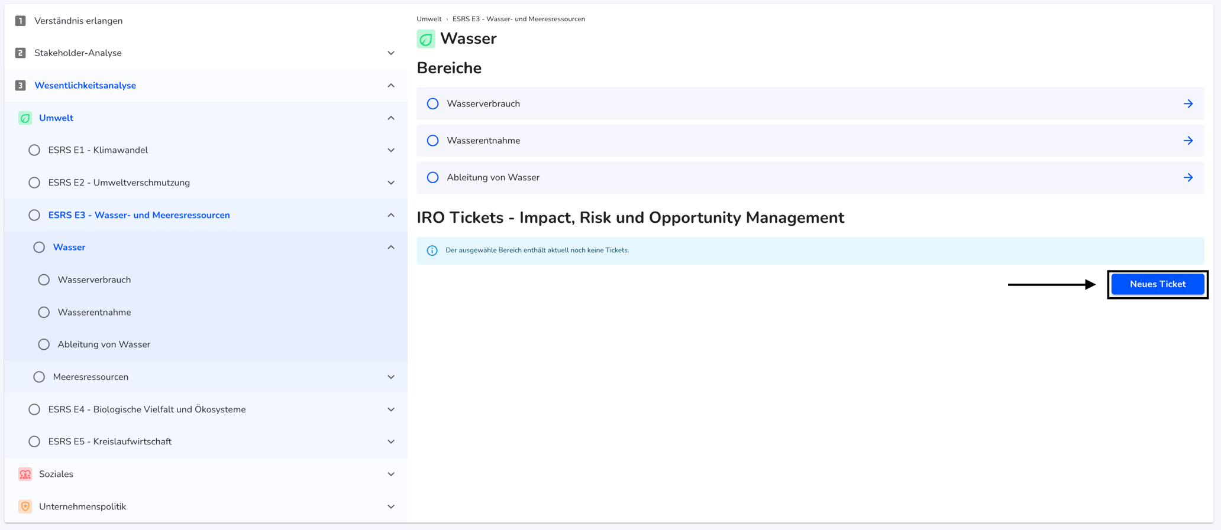
Task: Open Ableitung von Wasser via its arrow icon
Action: [1188, 177]
